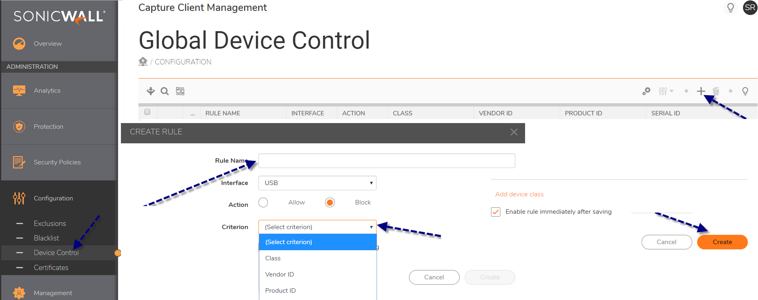This screenshot has width=758, height=300.
Task: Tick the select-all checkbox in table header
Action: [x=147, y=112]
